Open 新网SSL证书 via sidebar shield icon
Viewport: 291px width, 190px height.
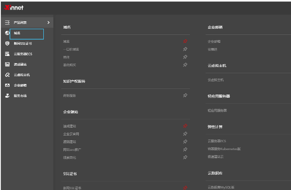click(x=7, y=44)
